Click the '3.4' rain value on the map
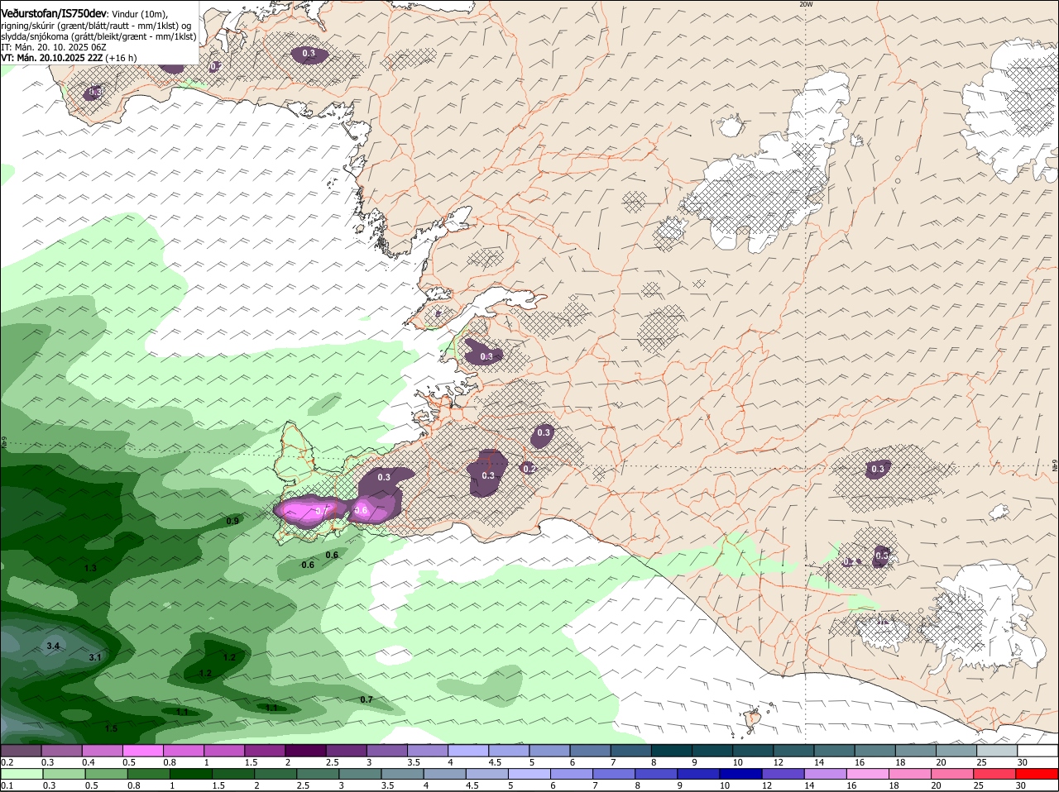This screenshot has width=1059, height=792. 53,646
